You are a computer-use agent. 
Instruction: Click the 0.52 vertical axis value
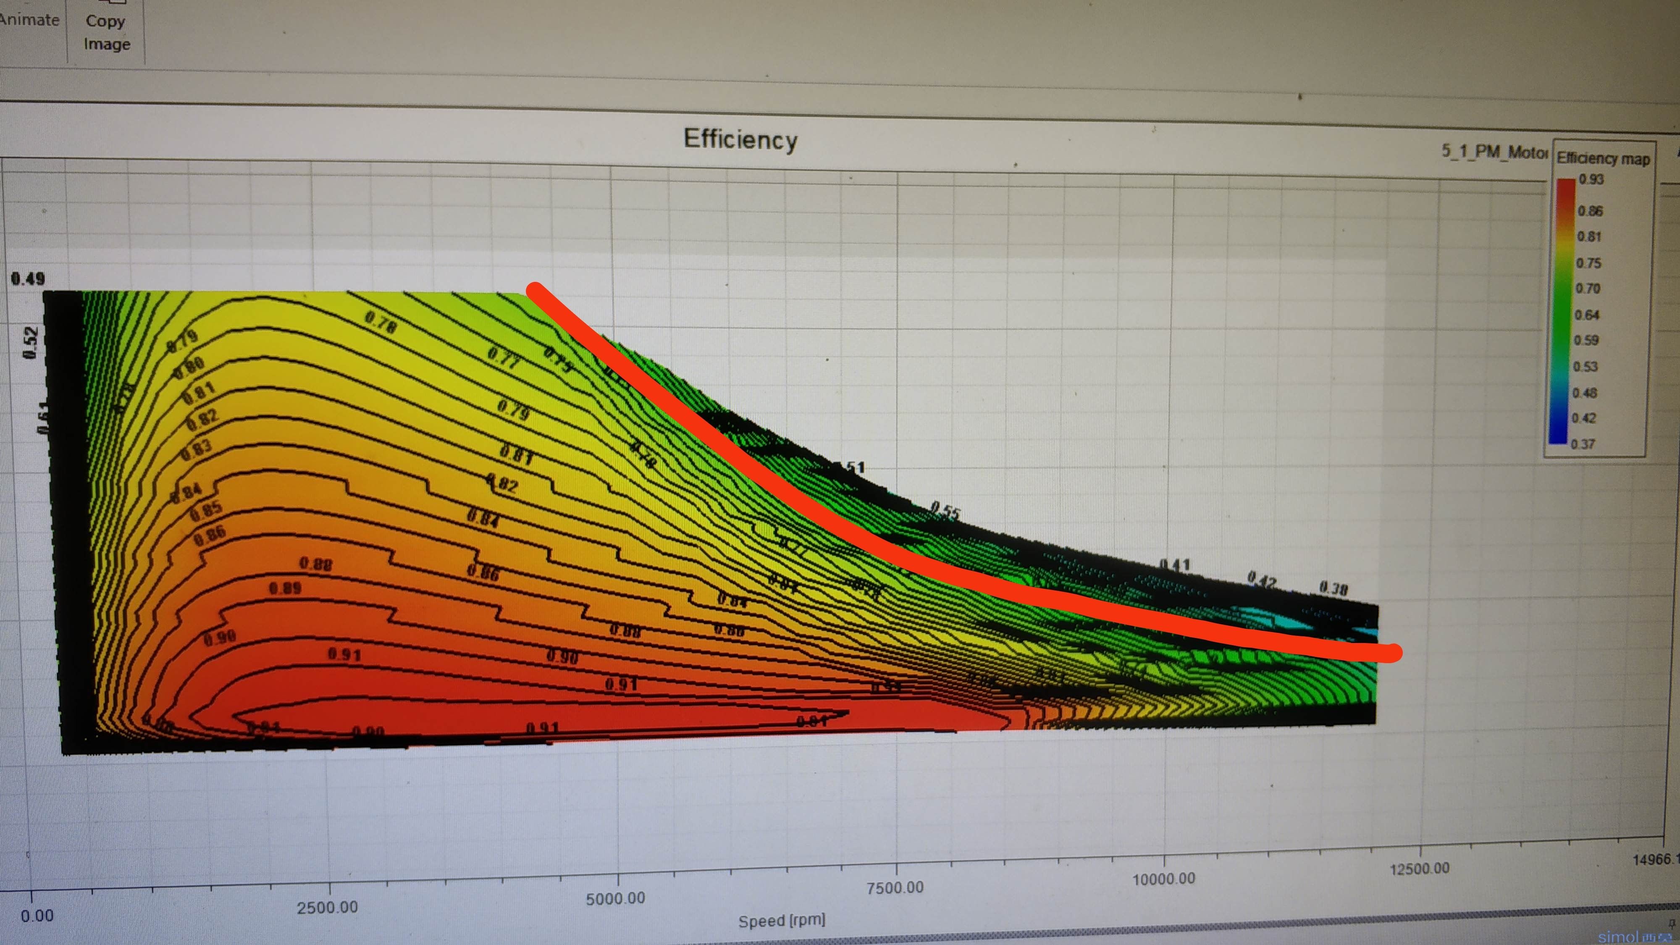point(31,343)
